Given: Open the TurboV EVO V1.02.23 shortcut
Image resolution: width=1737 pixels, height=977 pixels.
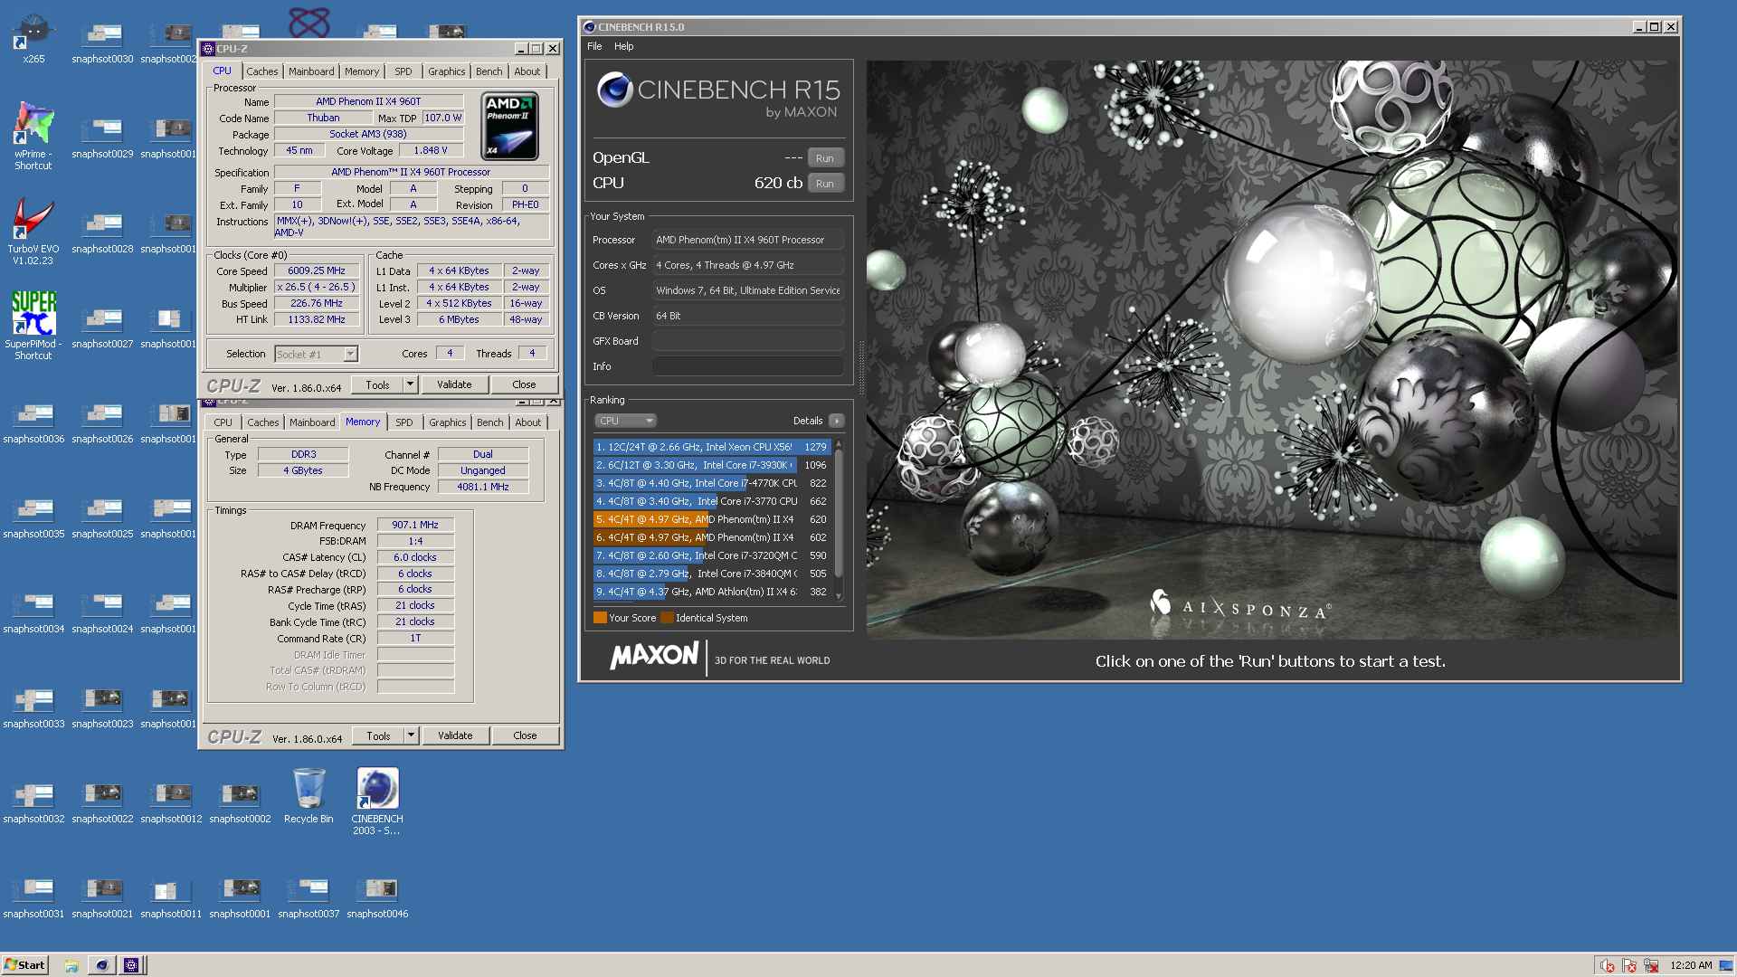Looking at the screenshot, I should point(33,231).
